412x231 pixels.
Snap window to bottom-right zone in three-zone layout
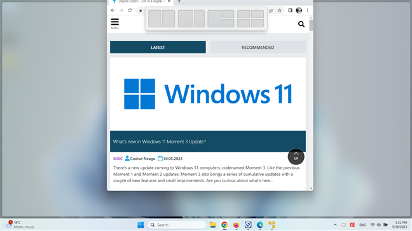(228, 23)
